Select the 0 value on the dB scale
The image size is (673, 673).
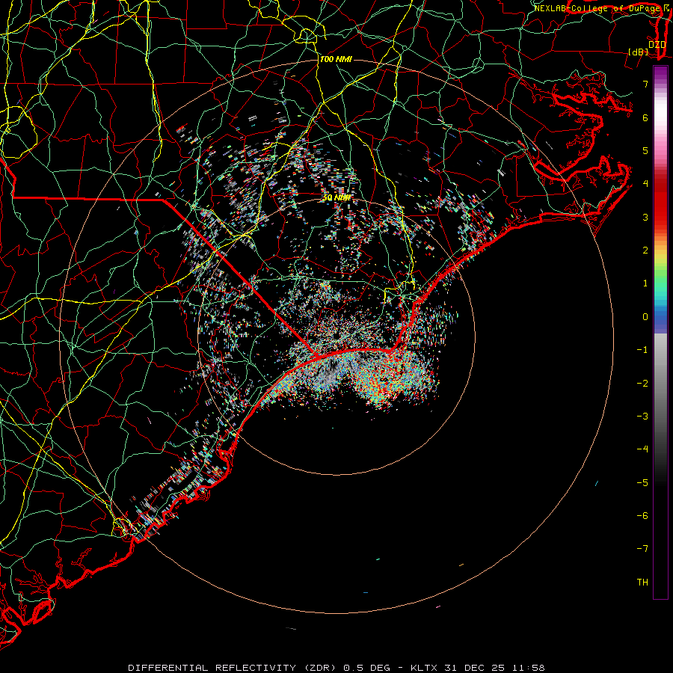[x=645, y=317]
